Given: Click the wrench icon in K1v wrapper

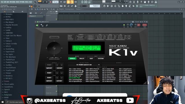Looking at the screenshot, I should (47, 25).
